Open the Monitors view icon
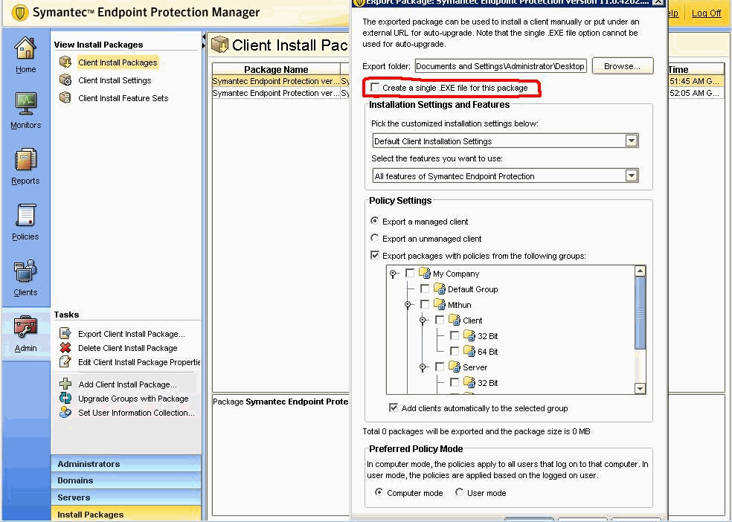Image resolution: width=732 pixels, height=522 pixels. click(x=25, y=103)
